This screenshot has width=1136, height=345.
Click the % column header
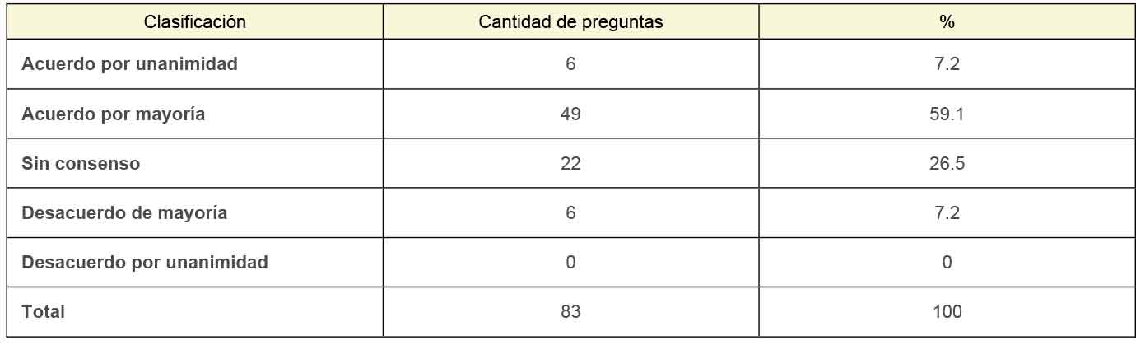pos(947,22)
